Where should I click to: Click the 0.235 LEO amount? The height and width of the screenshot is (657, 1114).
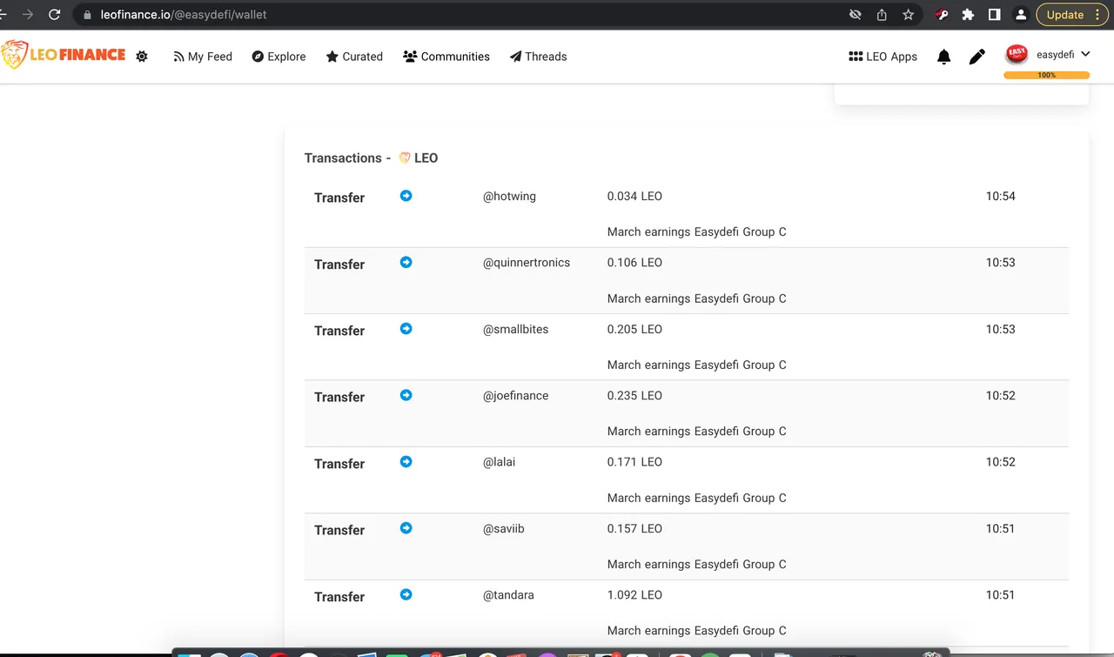pos(634,396)
